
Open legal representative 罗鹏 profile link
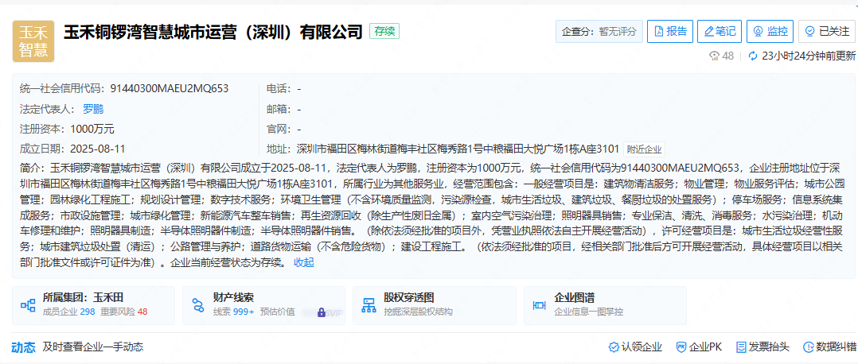[x=93, y=109]
